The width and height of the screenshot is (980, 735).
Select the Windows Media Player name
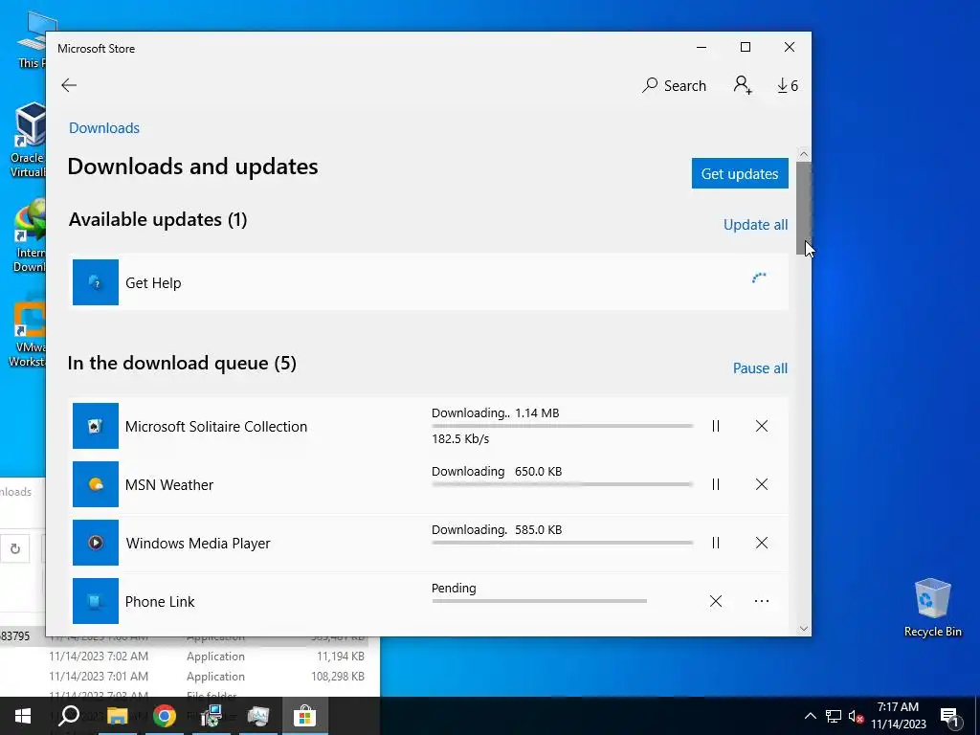point(198,544)
